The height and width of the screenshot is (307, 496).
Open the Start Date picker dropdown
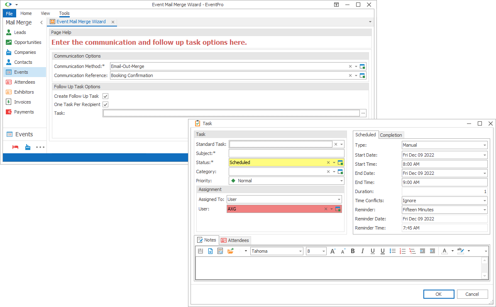coord(484,155)
